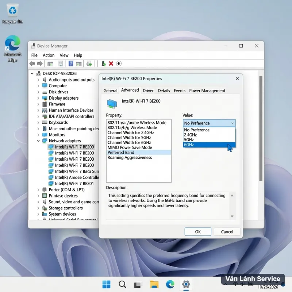Open Edge browser from the taskbar
Image resolution: width=292 pixels, height=292 pixels.
click(170, 284)
